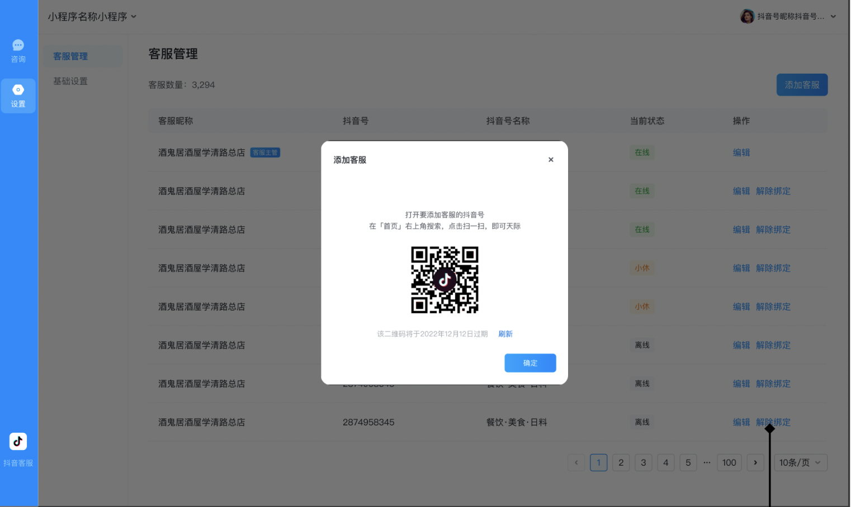851x507 pixels.
Task: Click the 客服昵称 column header
Action: [x=176, y=121]
